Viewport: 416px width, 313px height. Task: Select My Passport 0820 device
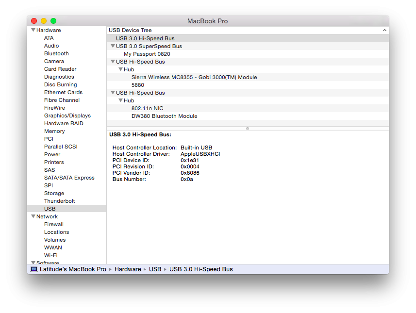point(147,54)
